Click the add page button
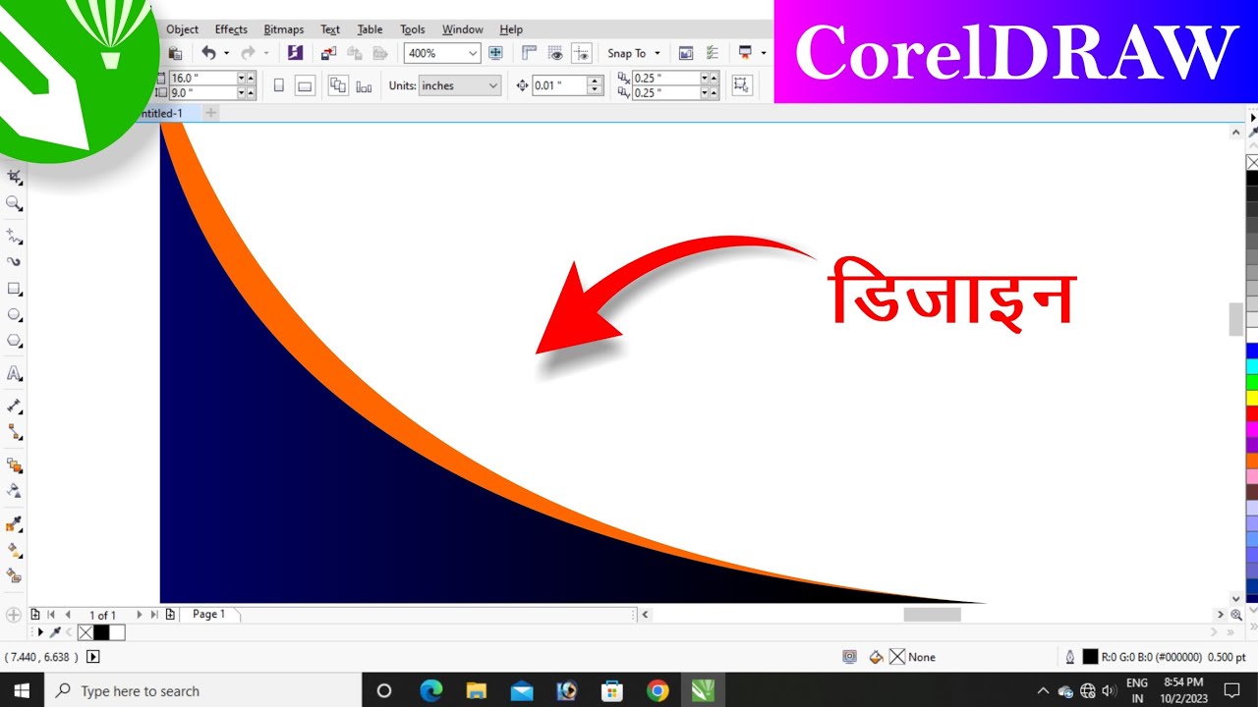The image size is (1258, 707). pos(170,615)
